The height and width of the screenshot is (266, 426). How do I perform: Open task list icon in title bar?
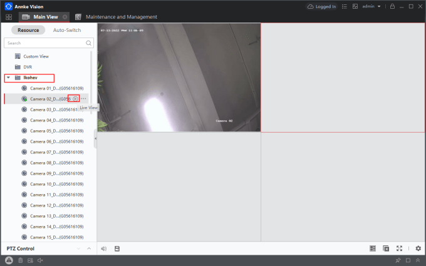point(343,6)
